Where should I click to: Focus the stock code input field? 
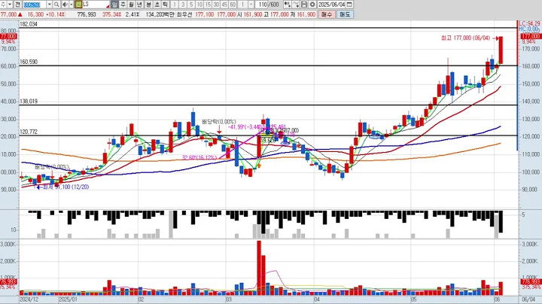(x=35, y=5)
